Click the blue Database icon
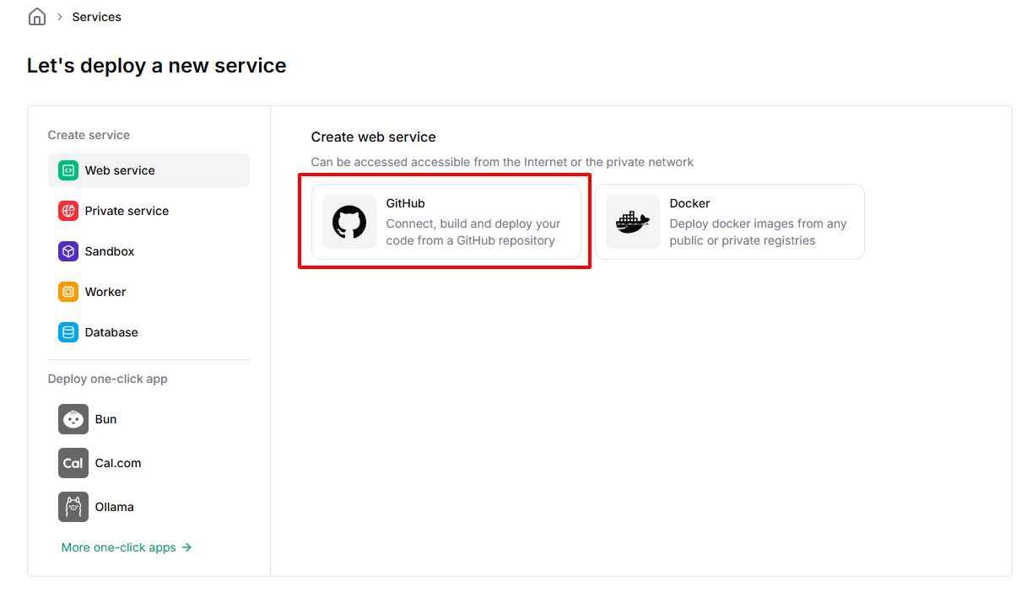The width and height of the screenshot is (1032, 592). tap(68, 332)
